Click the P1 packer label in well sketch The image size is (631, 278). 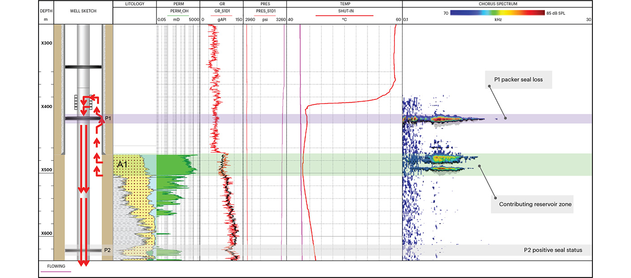pos(108,118)
